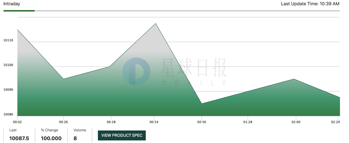The image size is (349, 143).
Task: Click the "Volume" label
Action: click(80, 130)
